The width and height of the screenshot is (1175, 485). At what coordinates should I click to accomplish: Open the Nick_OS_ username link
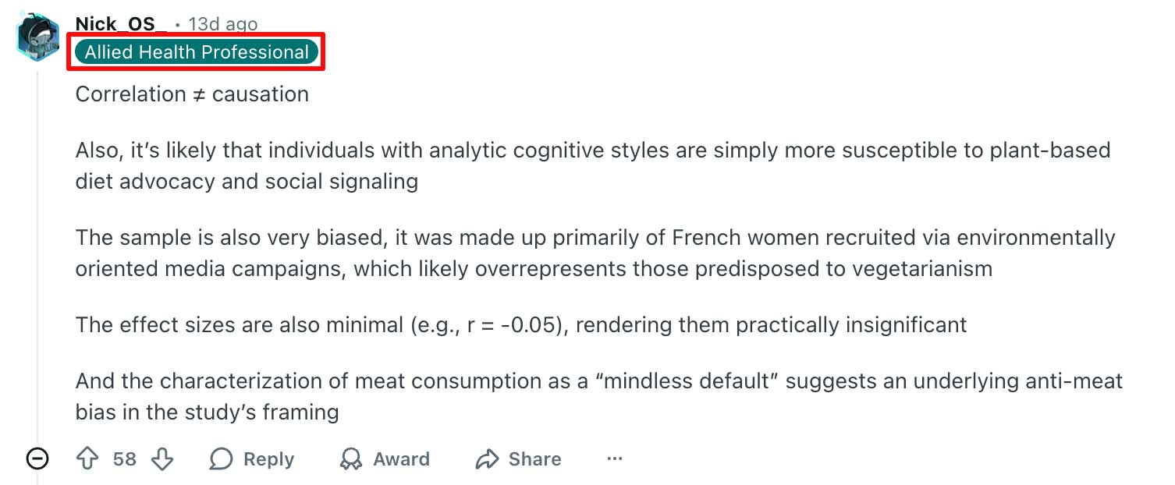pos(121,24)
